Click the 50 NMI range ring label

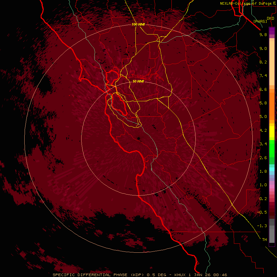pyautogui.click(x=138, y=81)
